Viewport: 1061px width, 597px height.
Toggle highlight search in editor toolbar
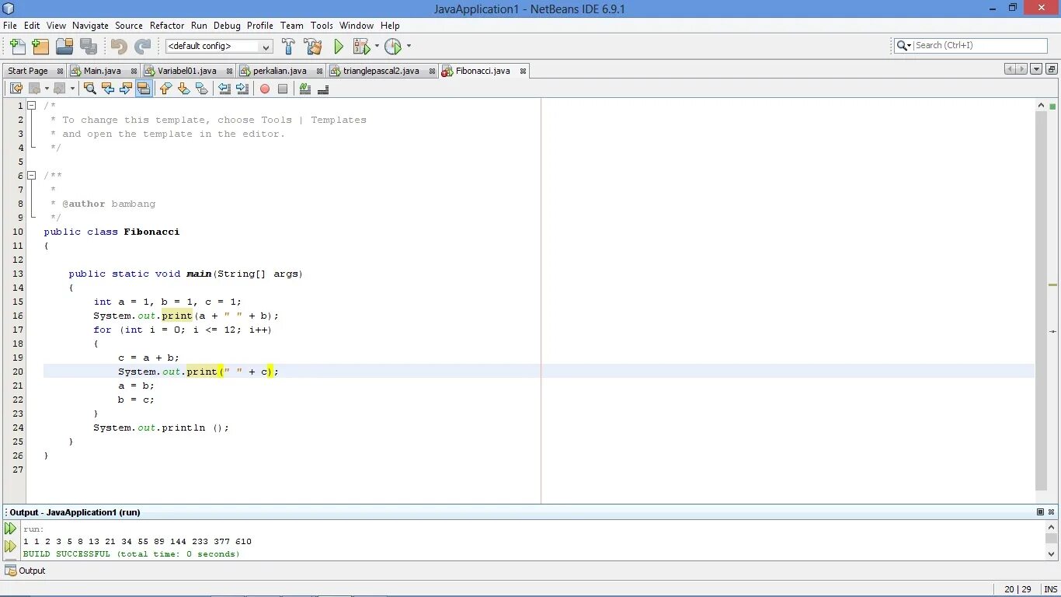[144, 89]
